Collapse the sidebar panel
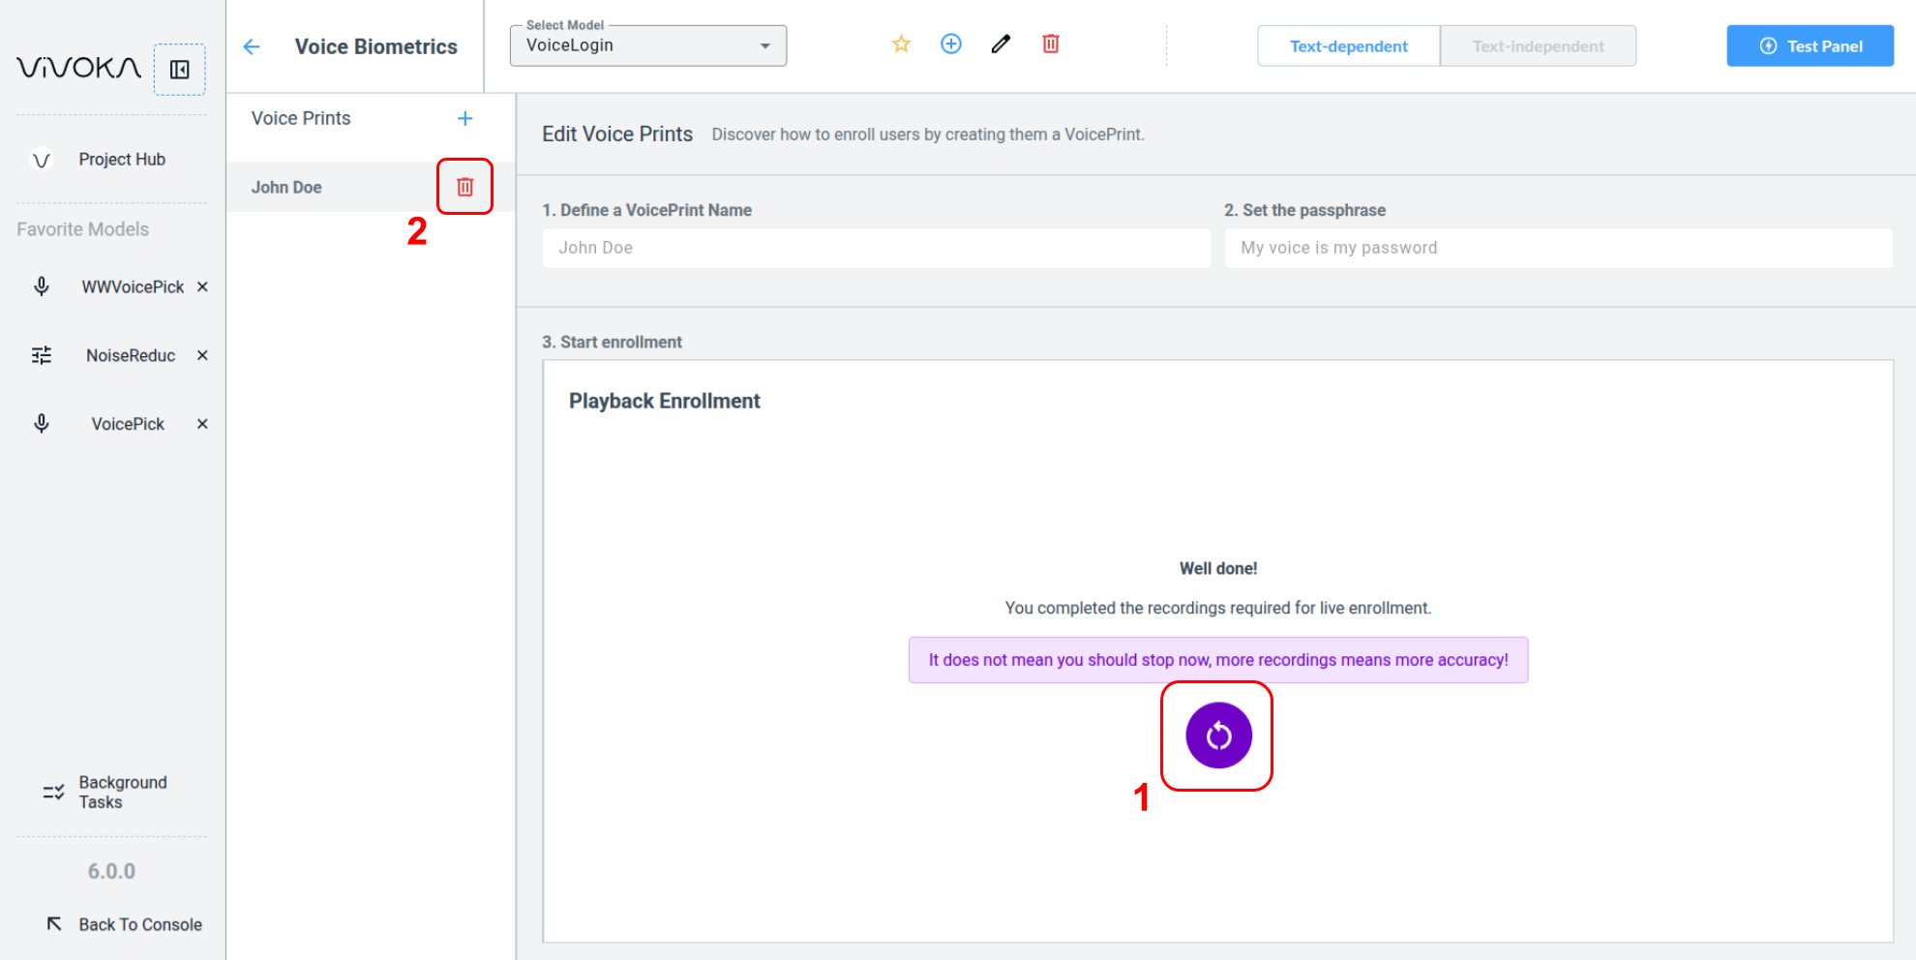The height and width of the screenshot is (960, 1916). click(x=180, y=70)
